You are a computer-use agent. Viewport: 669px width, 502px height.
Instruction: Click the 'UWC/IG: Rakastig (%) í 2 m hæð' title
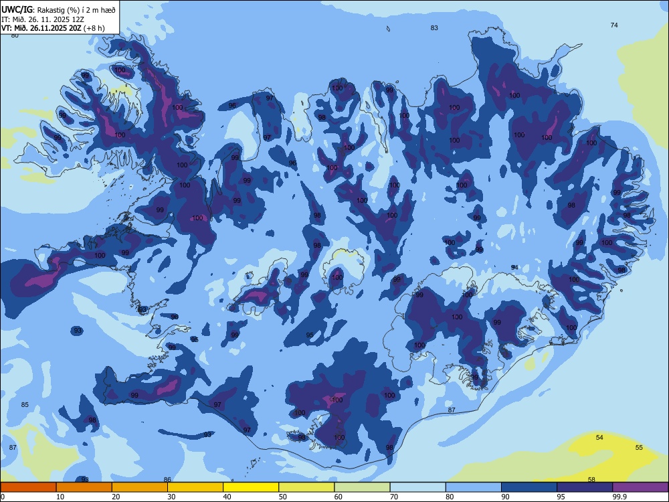[58, 10]
